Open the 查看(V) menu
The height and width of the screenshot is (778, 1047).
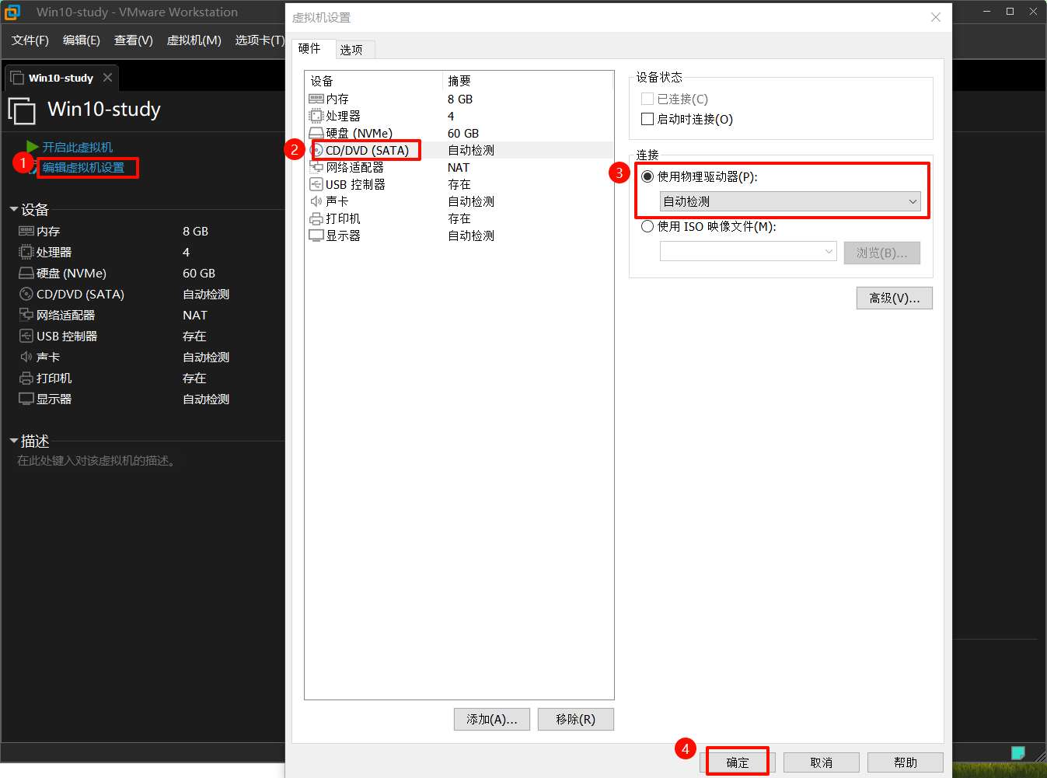click(x=133, y=40)
